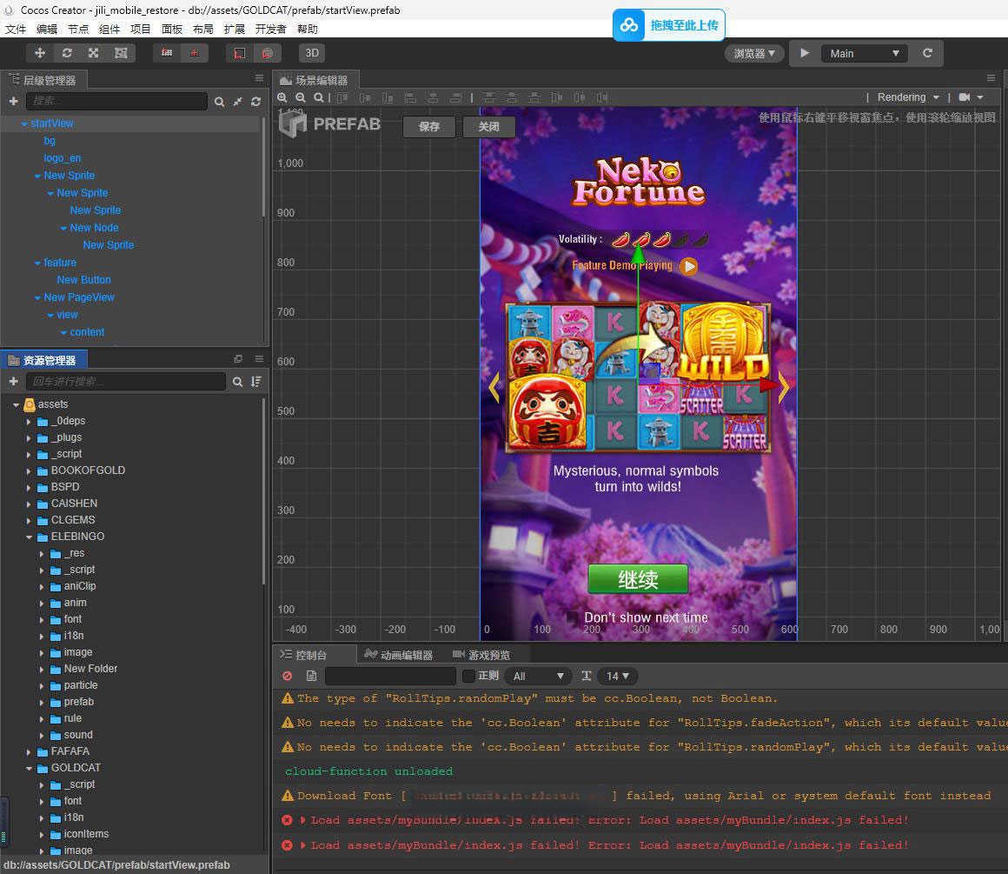Click the preview Play button

(805, 53)
